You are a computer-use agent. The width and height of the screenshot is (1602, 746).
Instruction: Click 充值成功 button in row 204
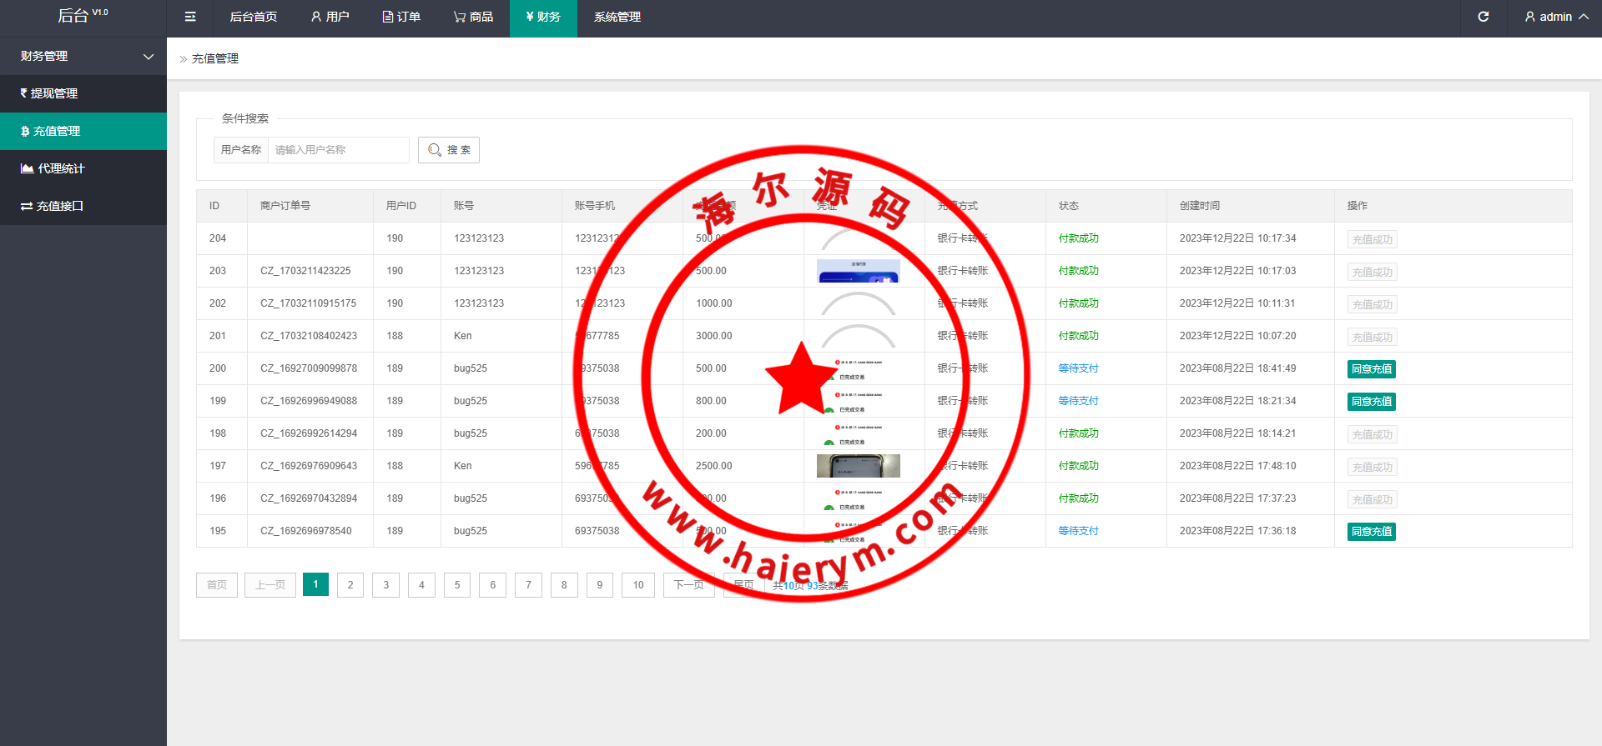pos(1373,239)
